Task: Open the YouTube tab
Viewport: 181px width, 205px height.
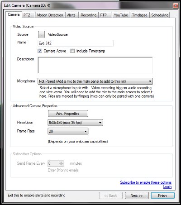Action: click(x=121, y=15)
